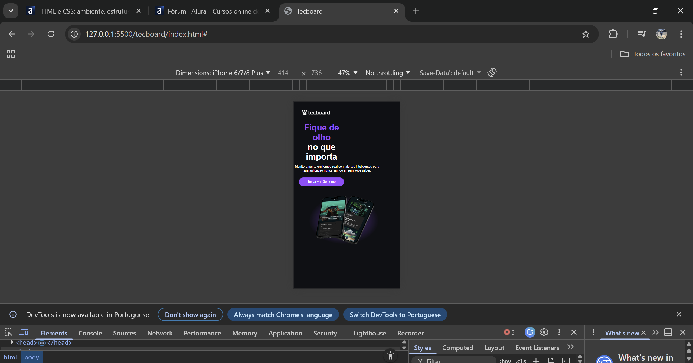Click the rotate device orientation icon

click(492, 72)
